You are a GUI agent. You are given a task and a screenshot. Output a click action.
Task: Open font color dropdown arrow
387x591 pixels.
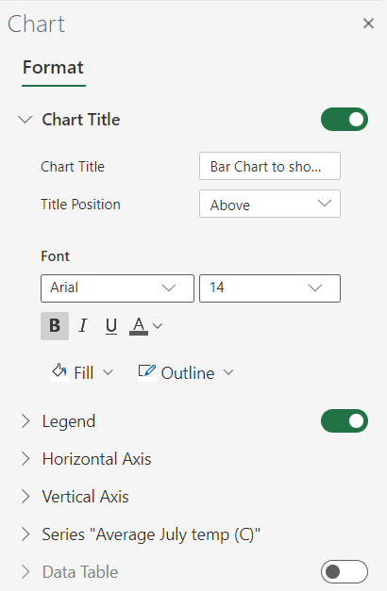click(158, 326)
